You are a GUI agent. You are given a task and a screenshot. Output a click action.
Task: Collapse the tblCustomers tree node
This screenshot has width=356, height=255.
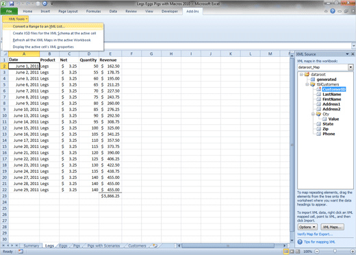(307, 84)
